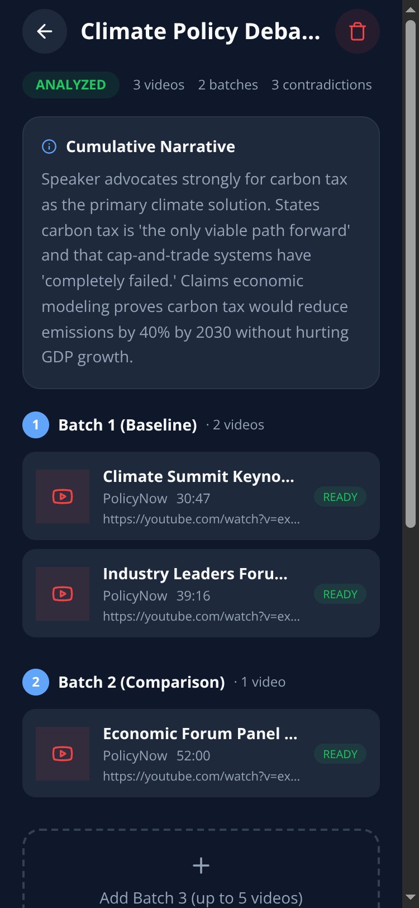This screenshot has height=908, width=419.
Task: Open Climate Summit Keynote video thumbnail
Action: [x=63, y=496]
